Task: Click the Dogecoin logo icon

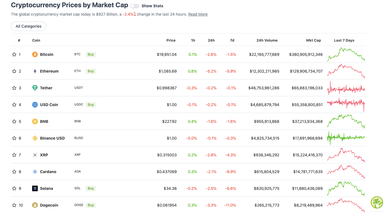Action: (35, 205)
